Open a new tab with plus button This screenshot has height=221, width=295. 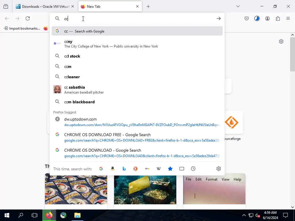pos(148,7)
